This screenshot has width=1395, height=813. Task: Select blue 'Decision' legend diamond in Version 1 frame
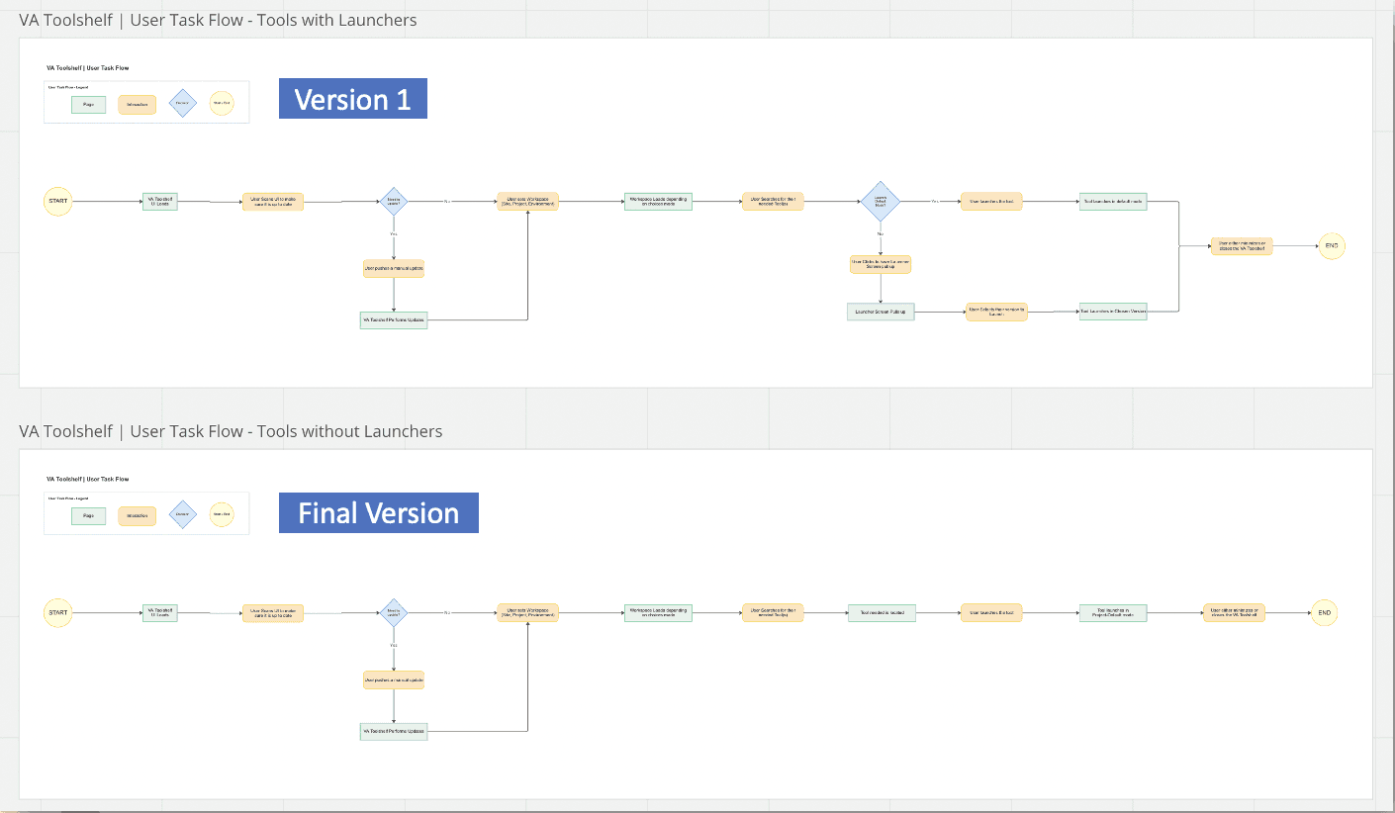coord(182,103)
